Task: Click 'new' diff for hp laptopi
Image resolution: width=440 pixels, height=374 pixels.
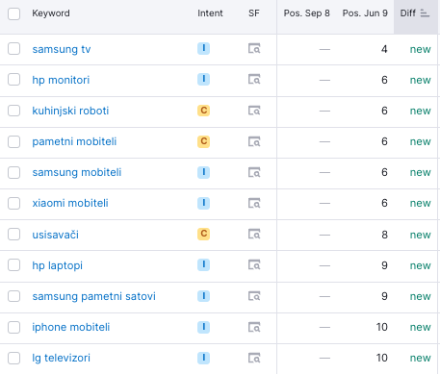Action: click(420, 265)
